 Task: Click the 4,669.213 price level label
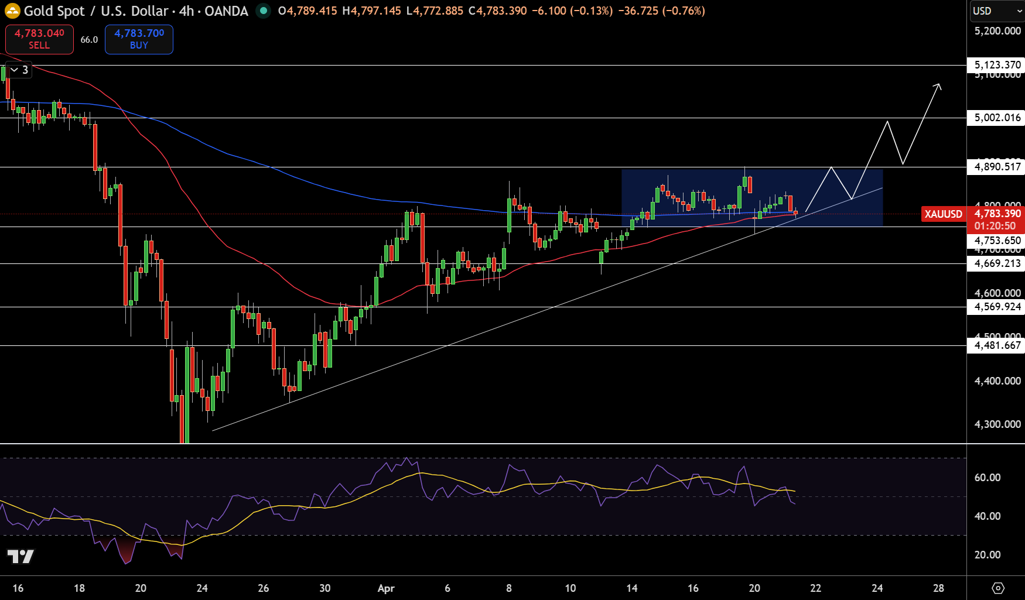point(997,263)
